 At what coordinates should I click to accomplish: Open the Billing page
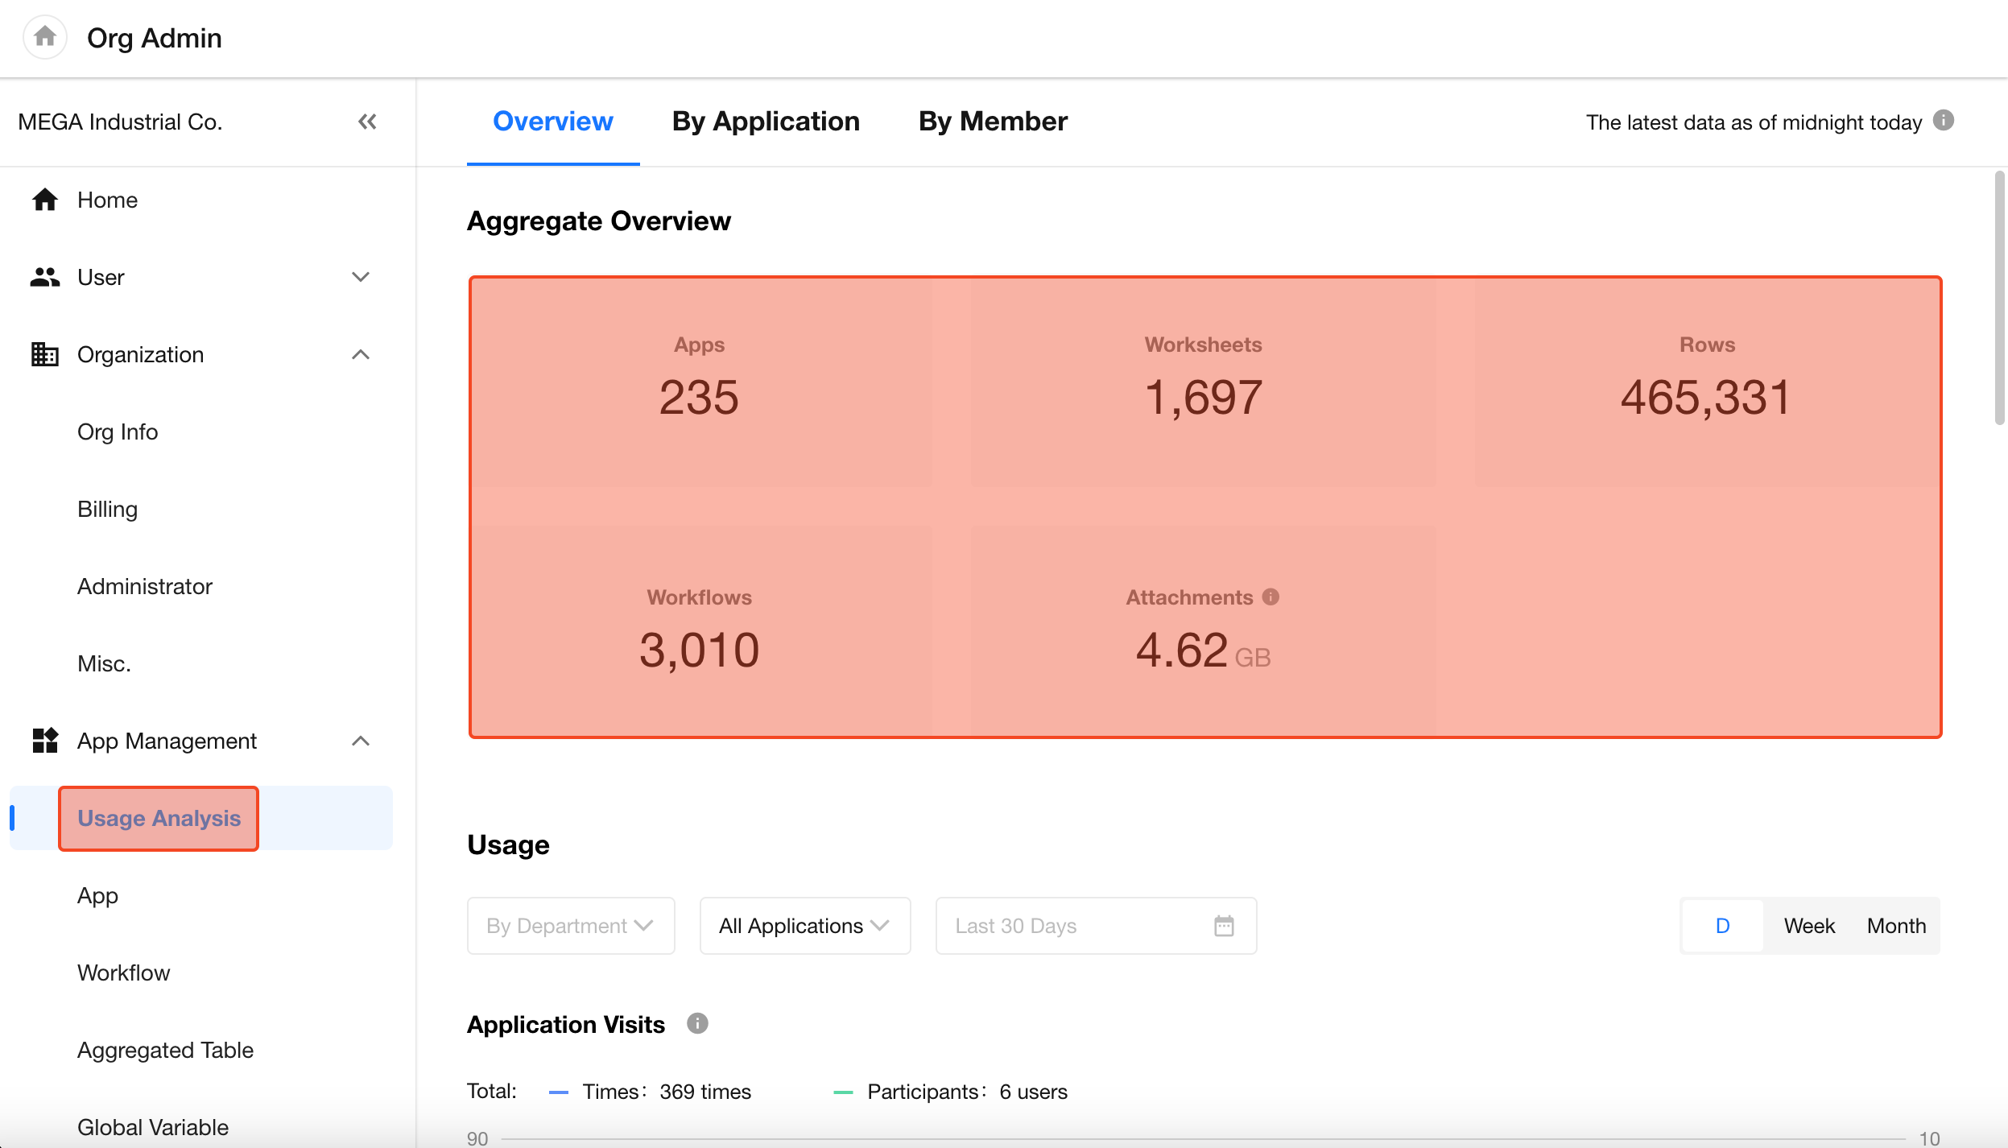[x=107, y=509]
